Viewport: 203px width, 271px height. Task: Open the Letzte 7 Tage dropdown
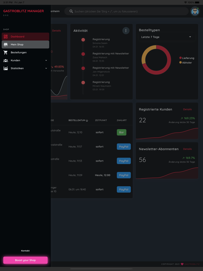click(x=167, y=37)
